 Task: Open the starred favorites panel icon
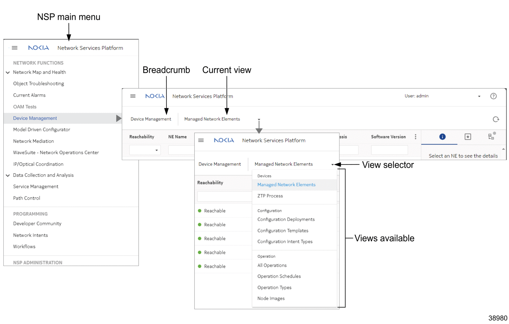468,137
